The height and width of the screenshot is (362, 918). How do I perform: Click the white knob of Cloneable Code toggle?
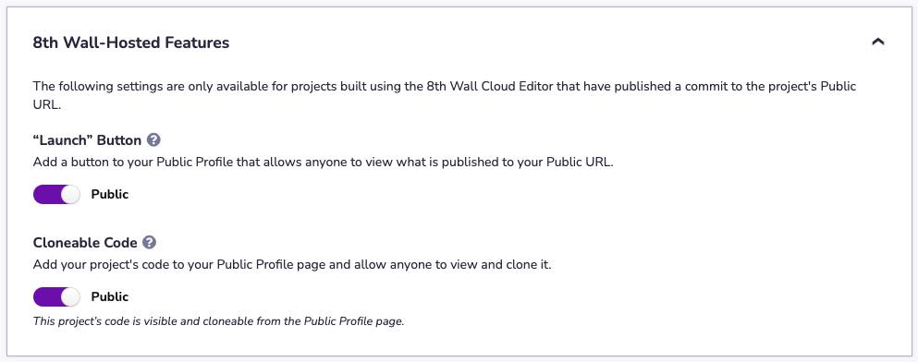pos(70,296)
